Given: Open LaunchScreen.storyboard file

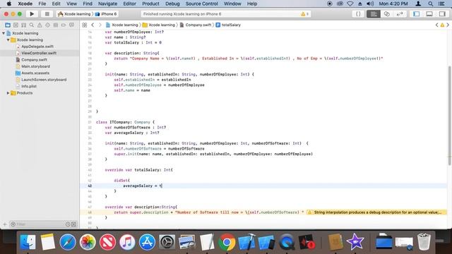Looking at the screenshot, I should pos(44,80).
